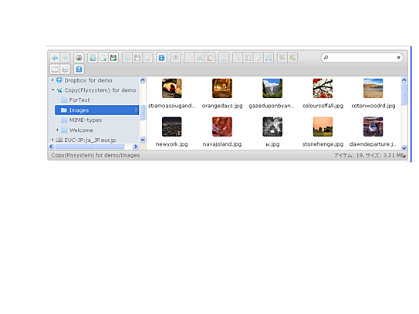
Task: Click inside the search input field
Action: 362,57
